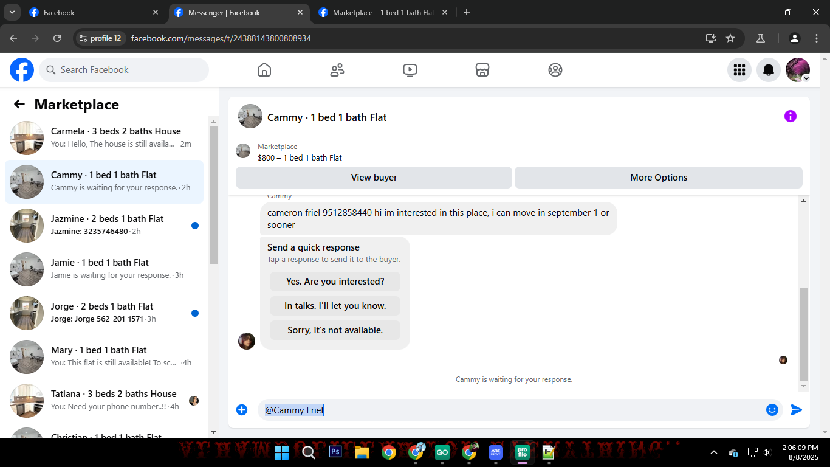Click the volume icon in system tray

(766, 452)
